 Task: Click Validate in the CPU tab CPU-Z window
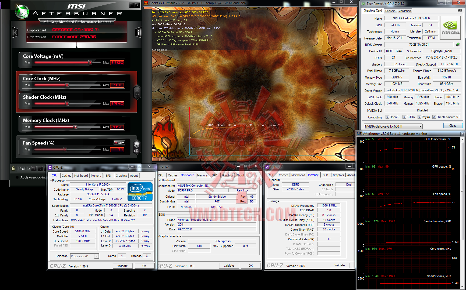[x=122, y=266]
